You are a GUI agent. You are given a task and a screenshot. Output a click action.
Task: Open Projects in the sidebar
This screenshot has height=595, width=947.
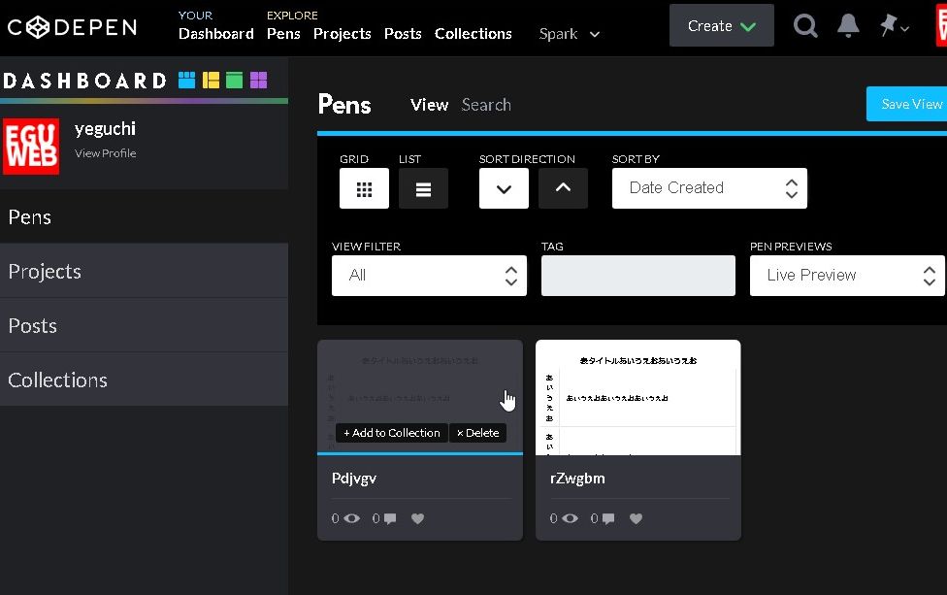click(144, 272)
